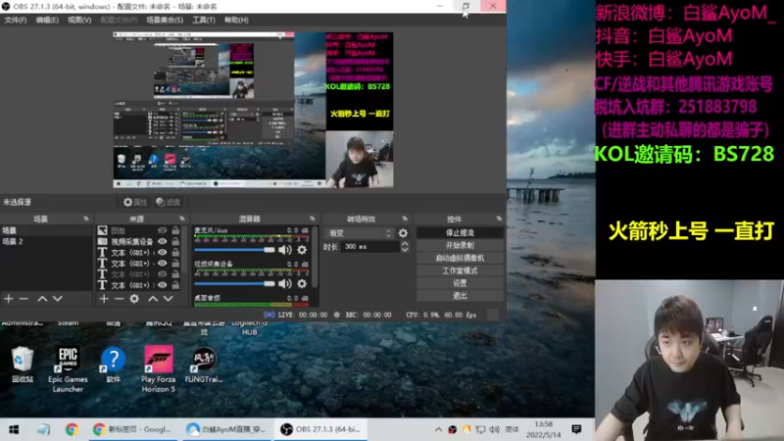The image size is (784, 441).
Task: Add a new source with the plus icon
Action: click(x=104, y=299)
